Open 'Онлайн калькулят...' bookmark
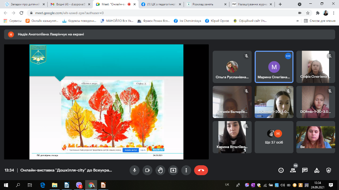Viewport: 339px width, 190px height. (x=42, y=21)
